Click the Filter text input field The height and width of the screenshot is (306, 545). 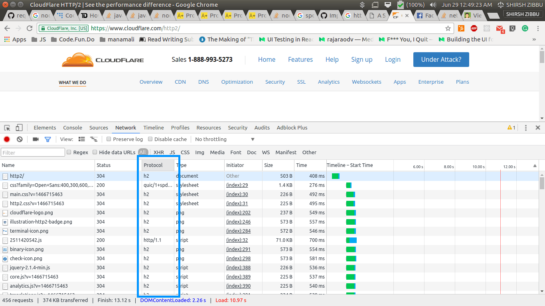(x=33, y=152)
